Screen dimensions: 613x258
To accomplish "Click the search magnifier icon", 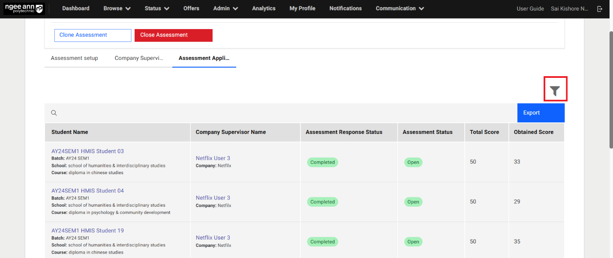I will 54,113.
